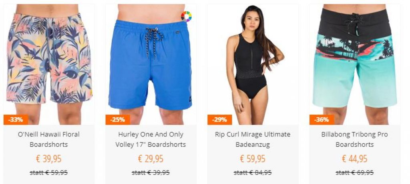Click the -25% discount badge
The width and height of the screenshot is (410, 184).
[118, 120]
